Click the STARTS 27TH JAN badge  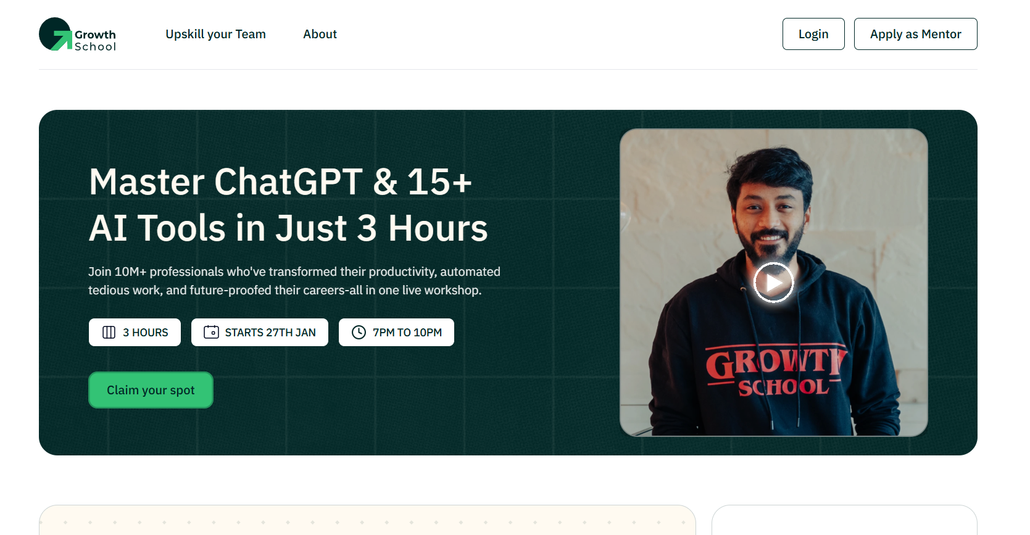(x=260, y=333)
